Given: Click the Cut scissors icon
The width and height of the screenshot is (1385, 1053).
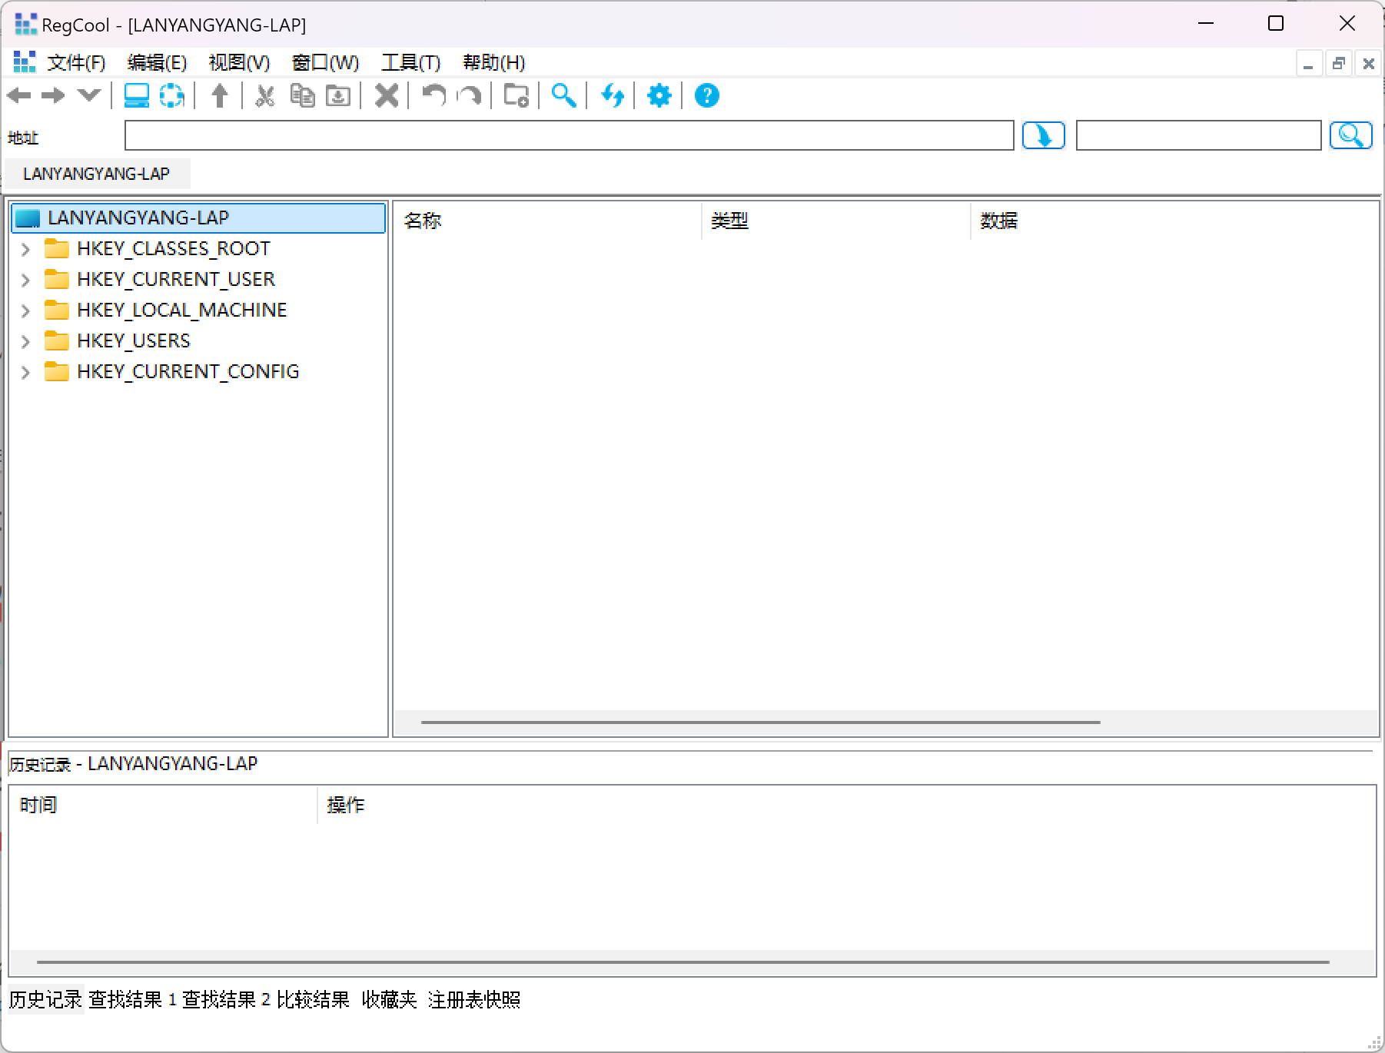Looking at the screenshot, I should click(265, 95).
